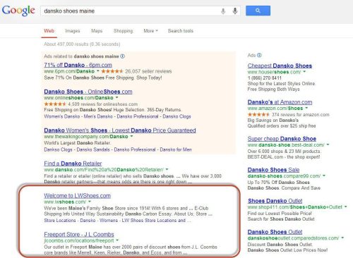Follow 'LW Shoes Store Locations and ...' sitelink

point(156,221)
